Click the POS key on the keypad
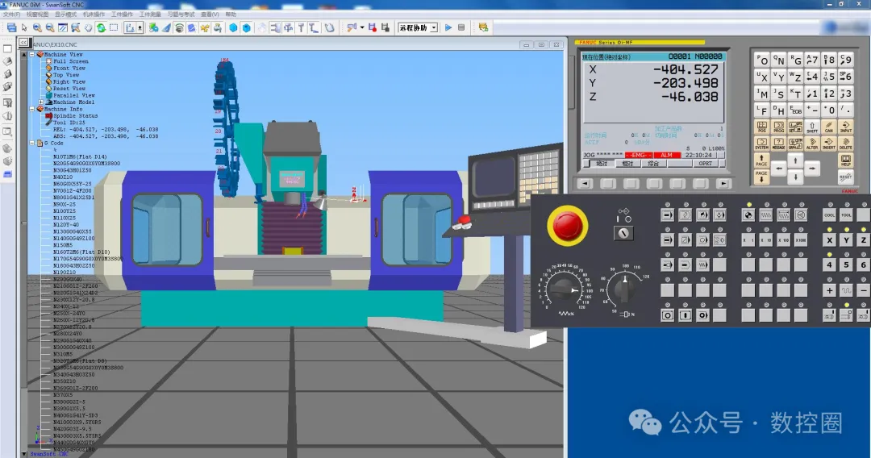The width and height of the screenshot is (871, 458). (761, 127)
